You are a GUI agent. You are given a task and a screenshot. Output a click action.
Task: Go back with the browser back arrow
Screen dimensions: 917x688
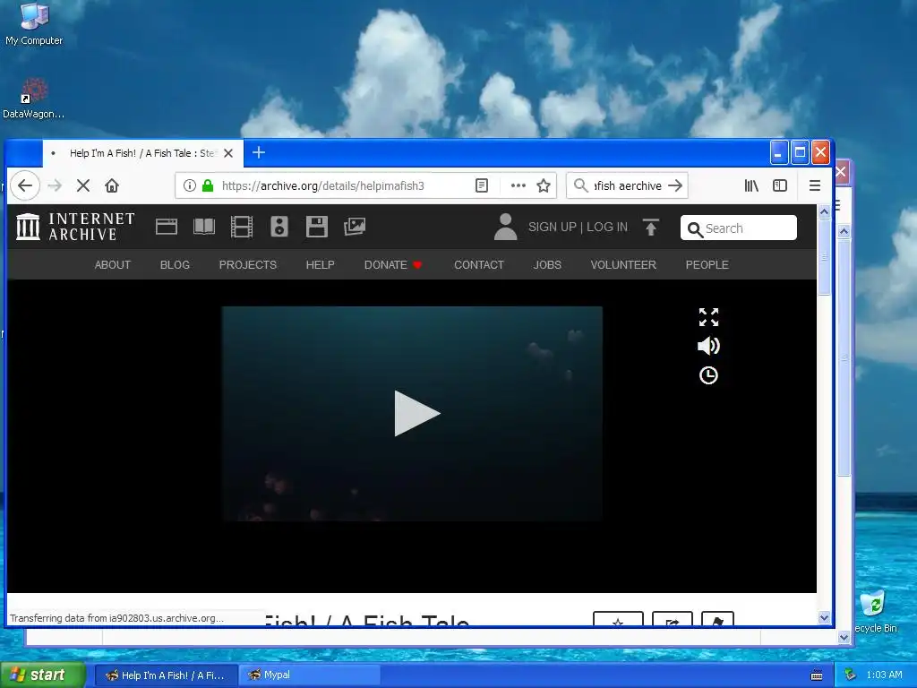(24, 186)
